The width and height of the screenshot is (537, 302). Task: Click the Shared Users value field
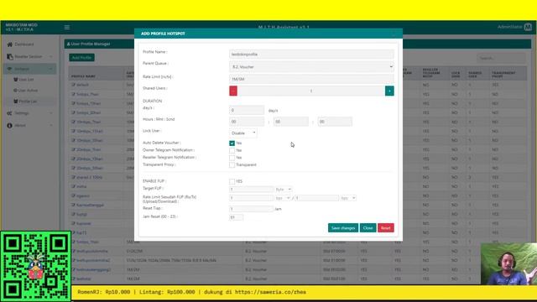tap(311, 91)
